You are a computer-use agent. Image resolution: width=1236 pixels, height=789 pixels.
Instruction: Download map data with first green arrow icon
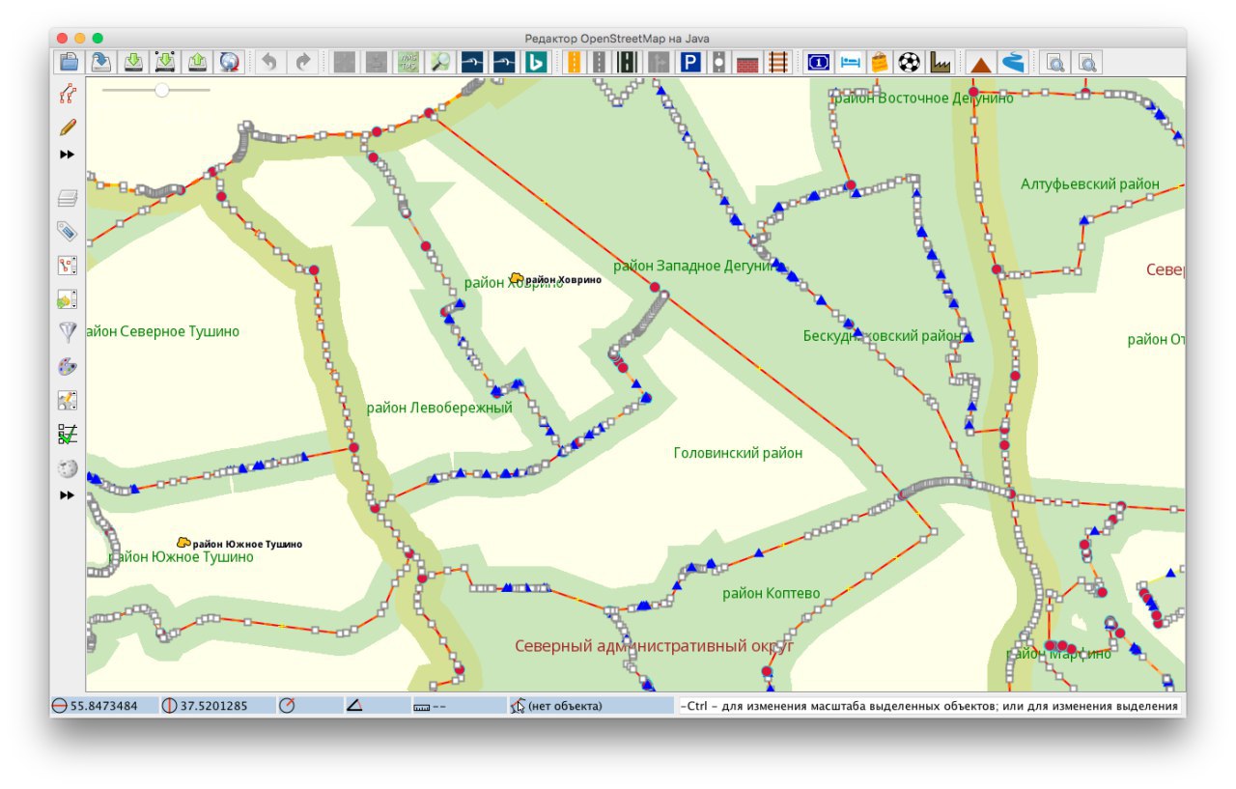click(133, 62)
